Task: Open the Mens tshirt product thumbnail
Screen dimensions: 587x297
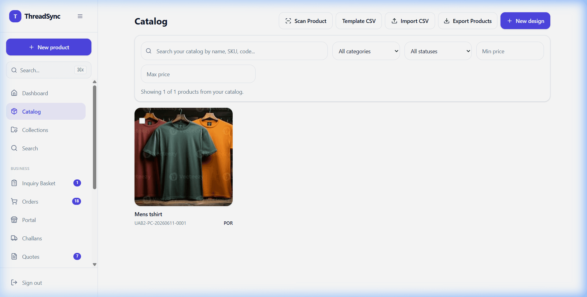Action: click(x=183, y=157)
